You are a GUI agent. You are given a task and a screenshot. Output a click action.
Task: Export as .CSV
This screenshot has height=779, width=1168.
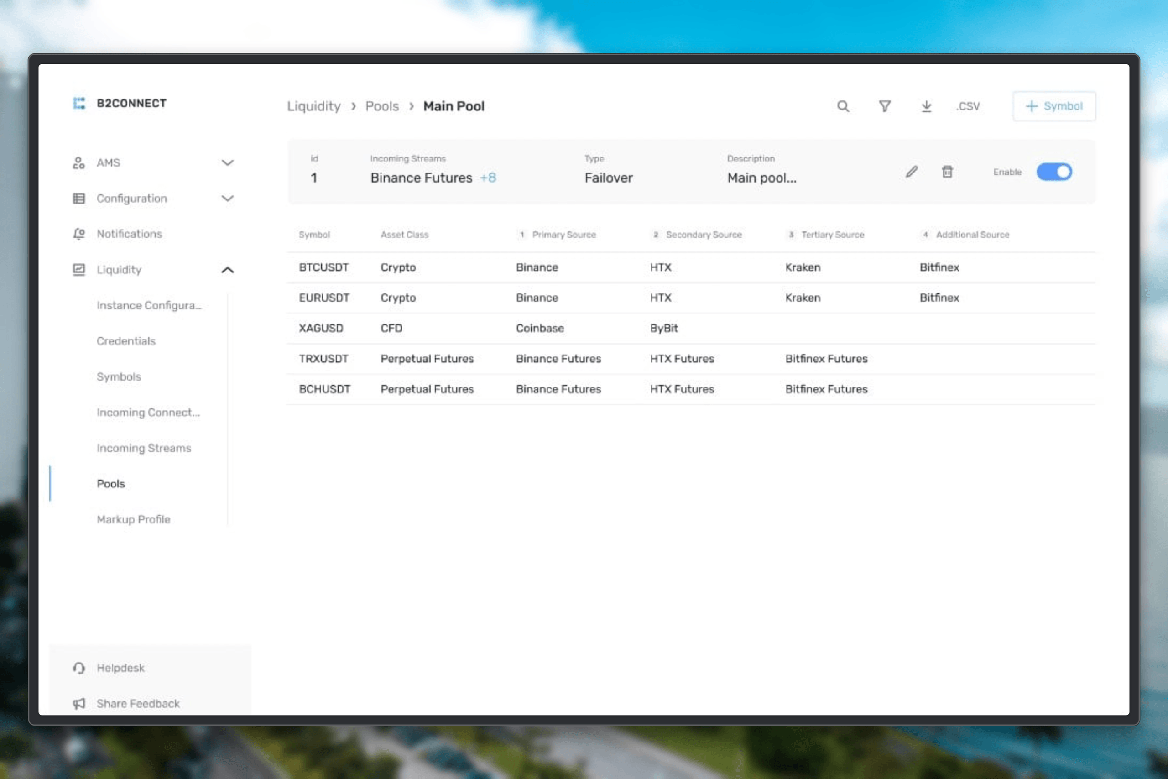click(x=968, y=106)
